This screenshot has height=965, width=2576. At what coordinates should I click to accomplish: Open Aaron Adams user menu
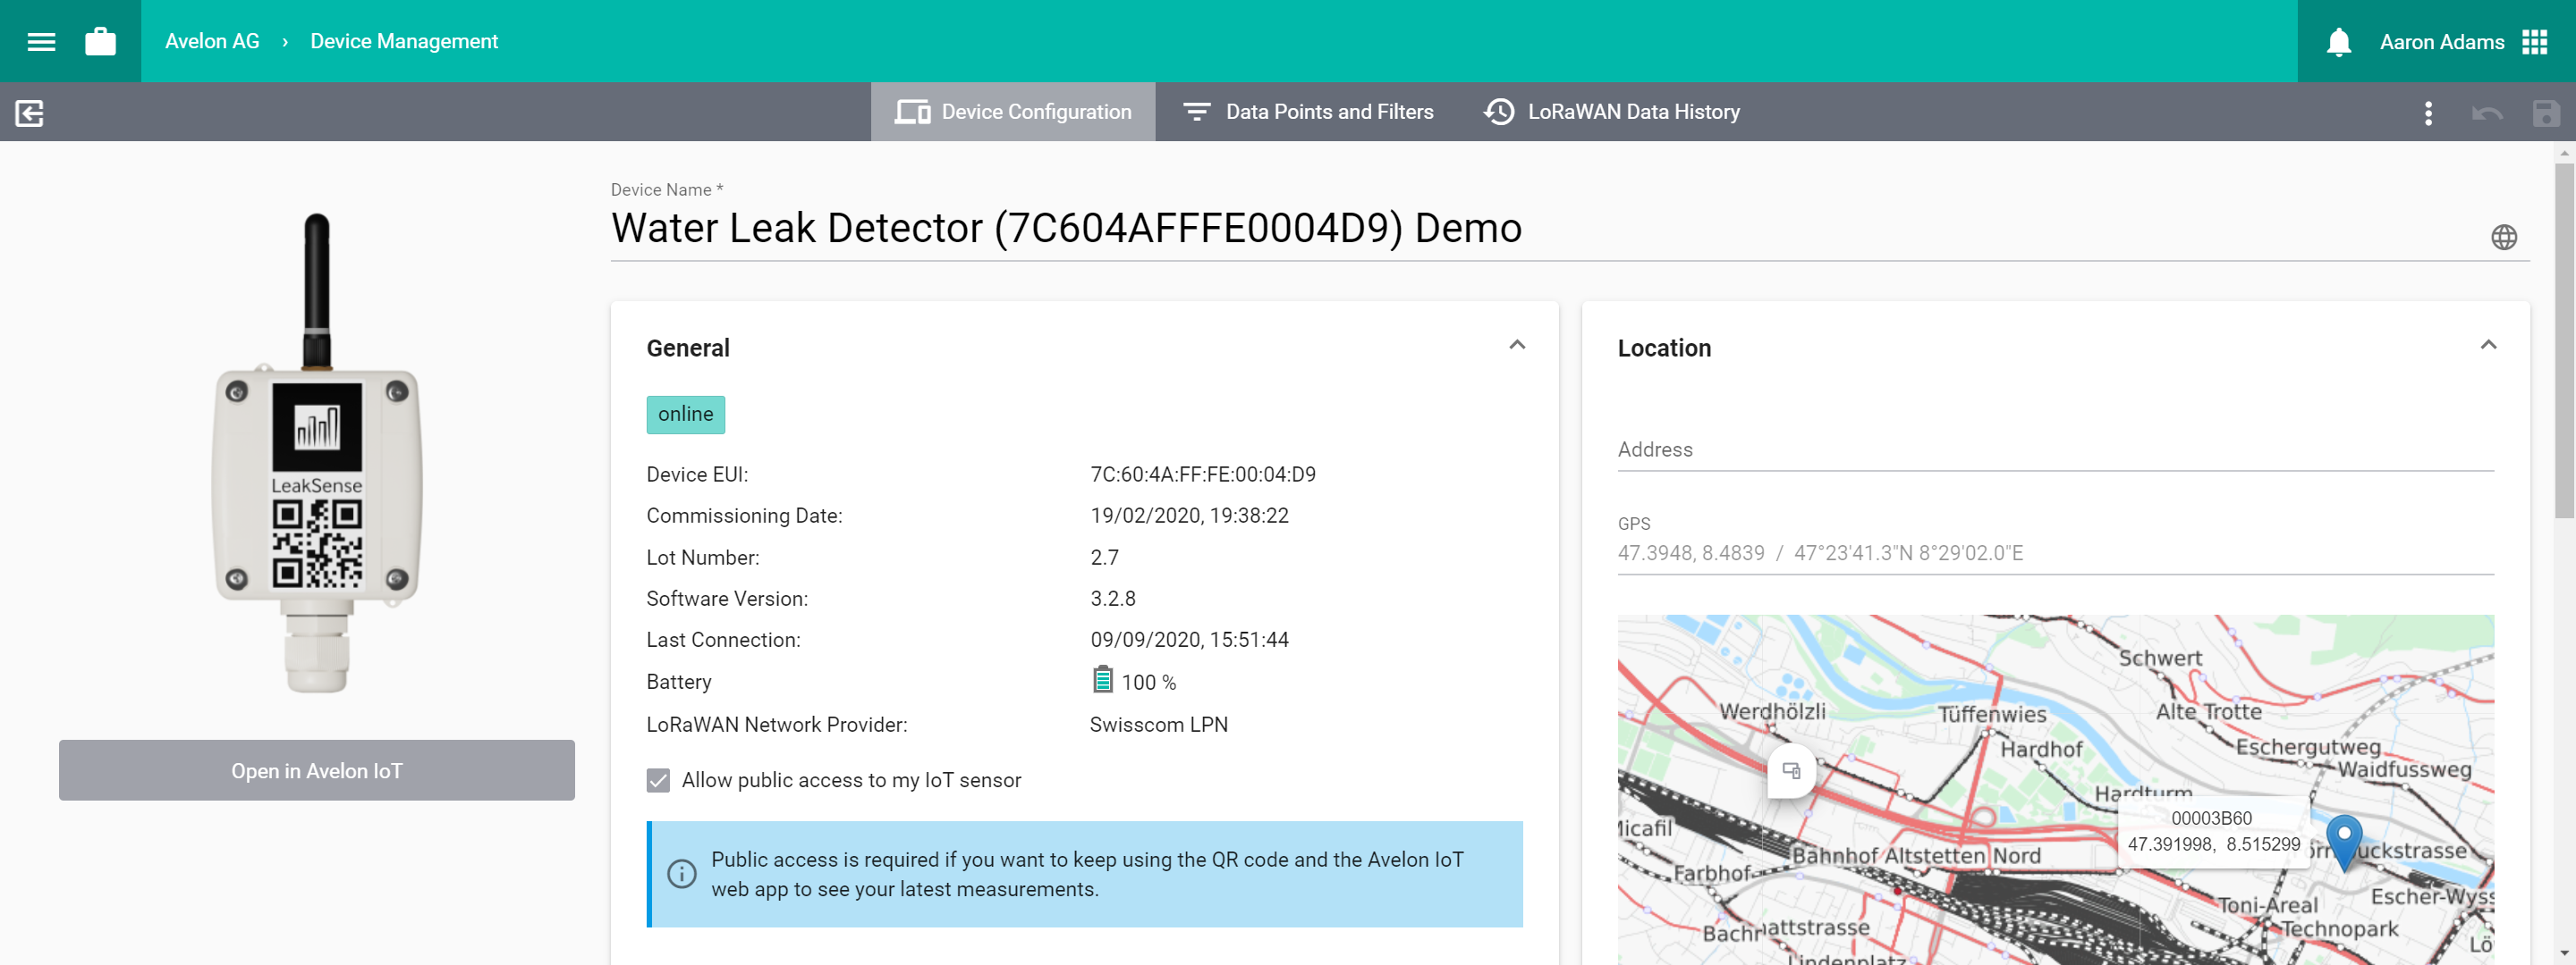tap(2441, 42)
